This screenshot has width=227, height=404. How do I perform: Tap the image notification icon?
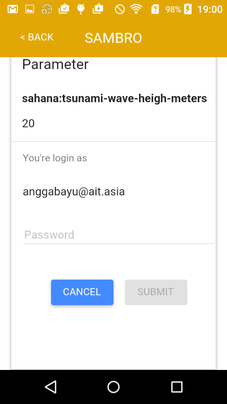tap(30, 9)
